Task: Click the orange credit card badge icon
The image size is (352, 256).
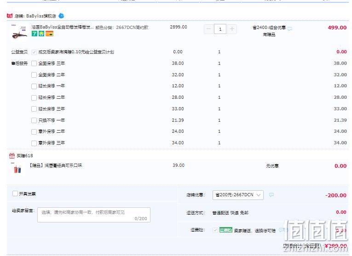Action: [49, 34]
